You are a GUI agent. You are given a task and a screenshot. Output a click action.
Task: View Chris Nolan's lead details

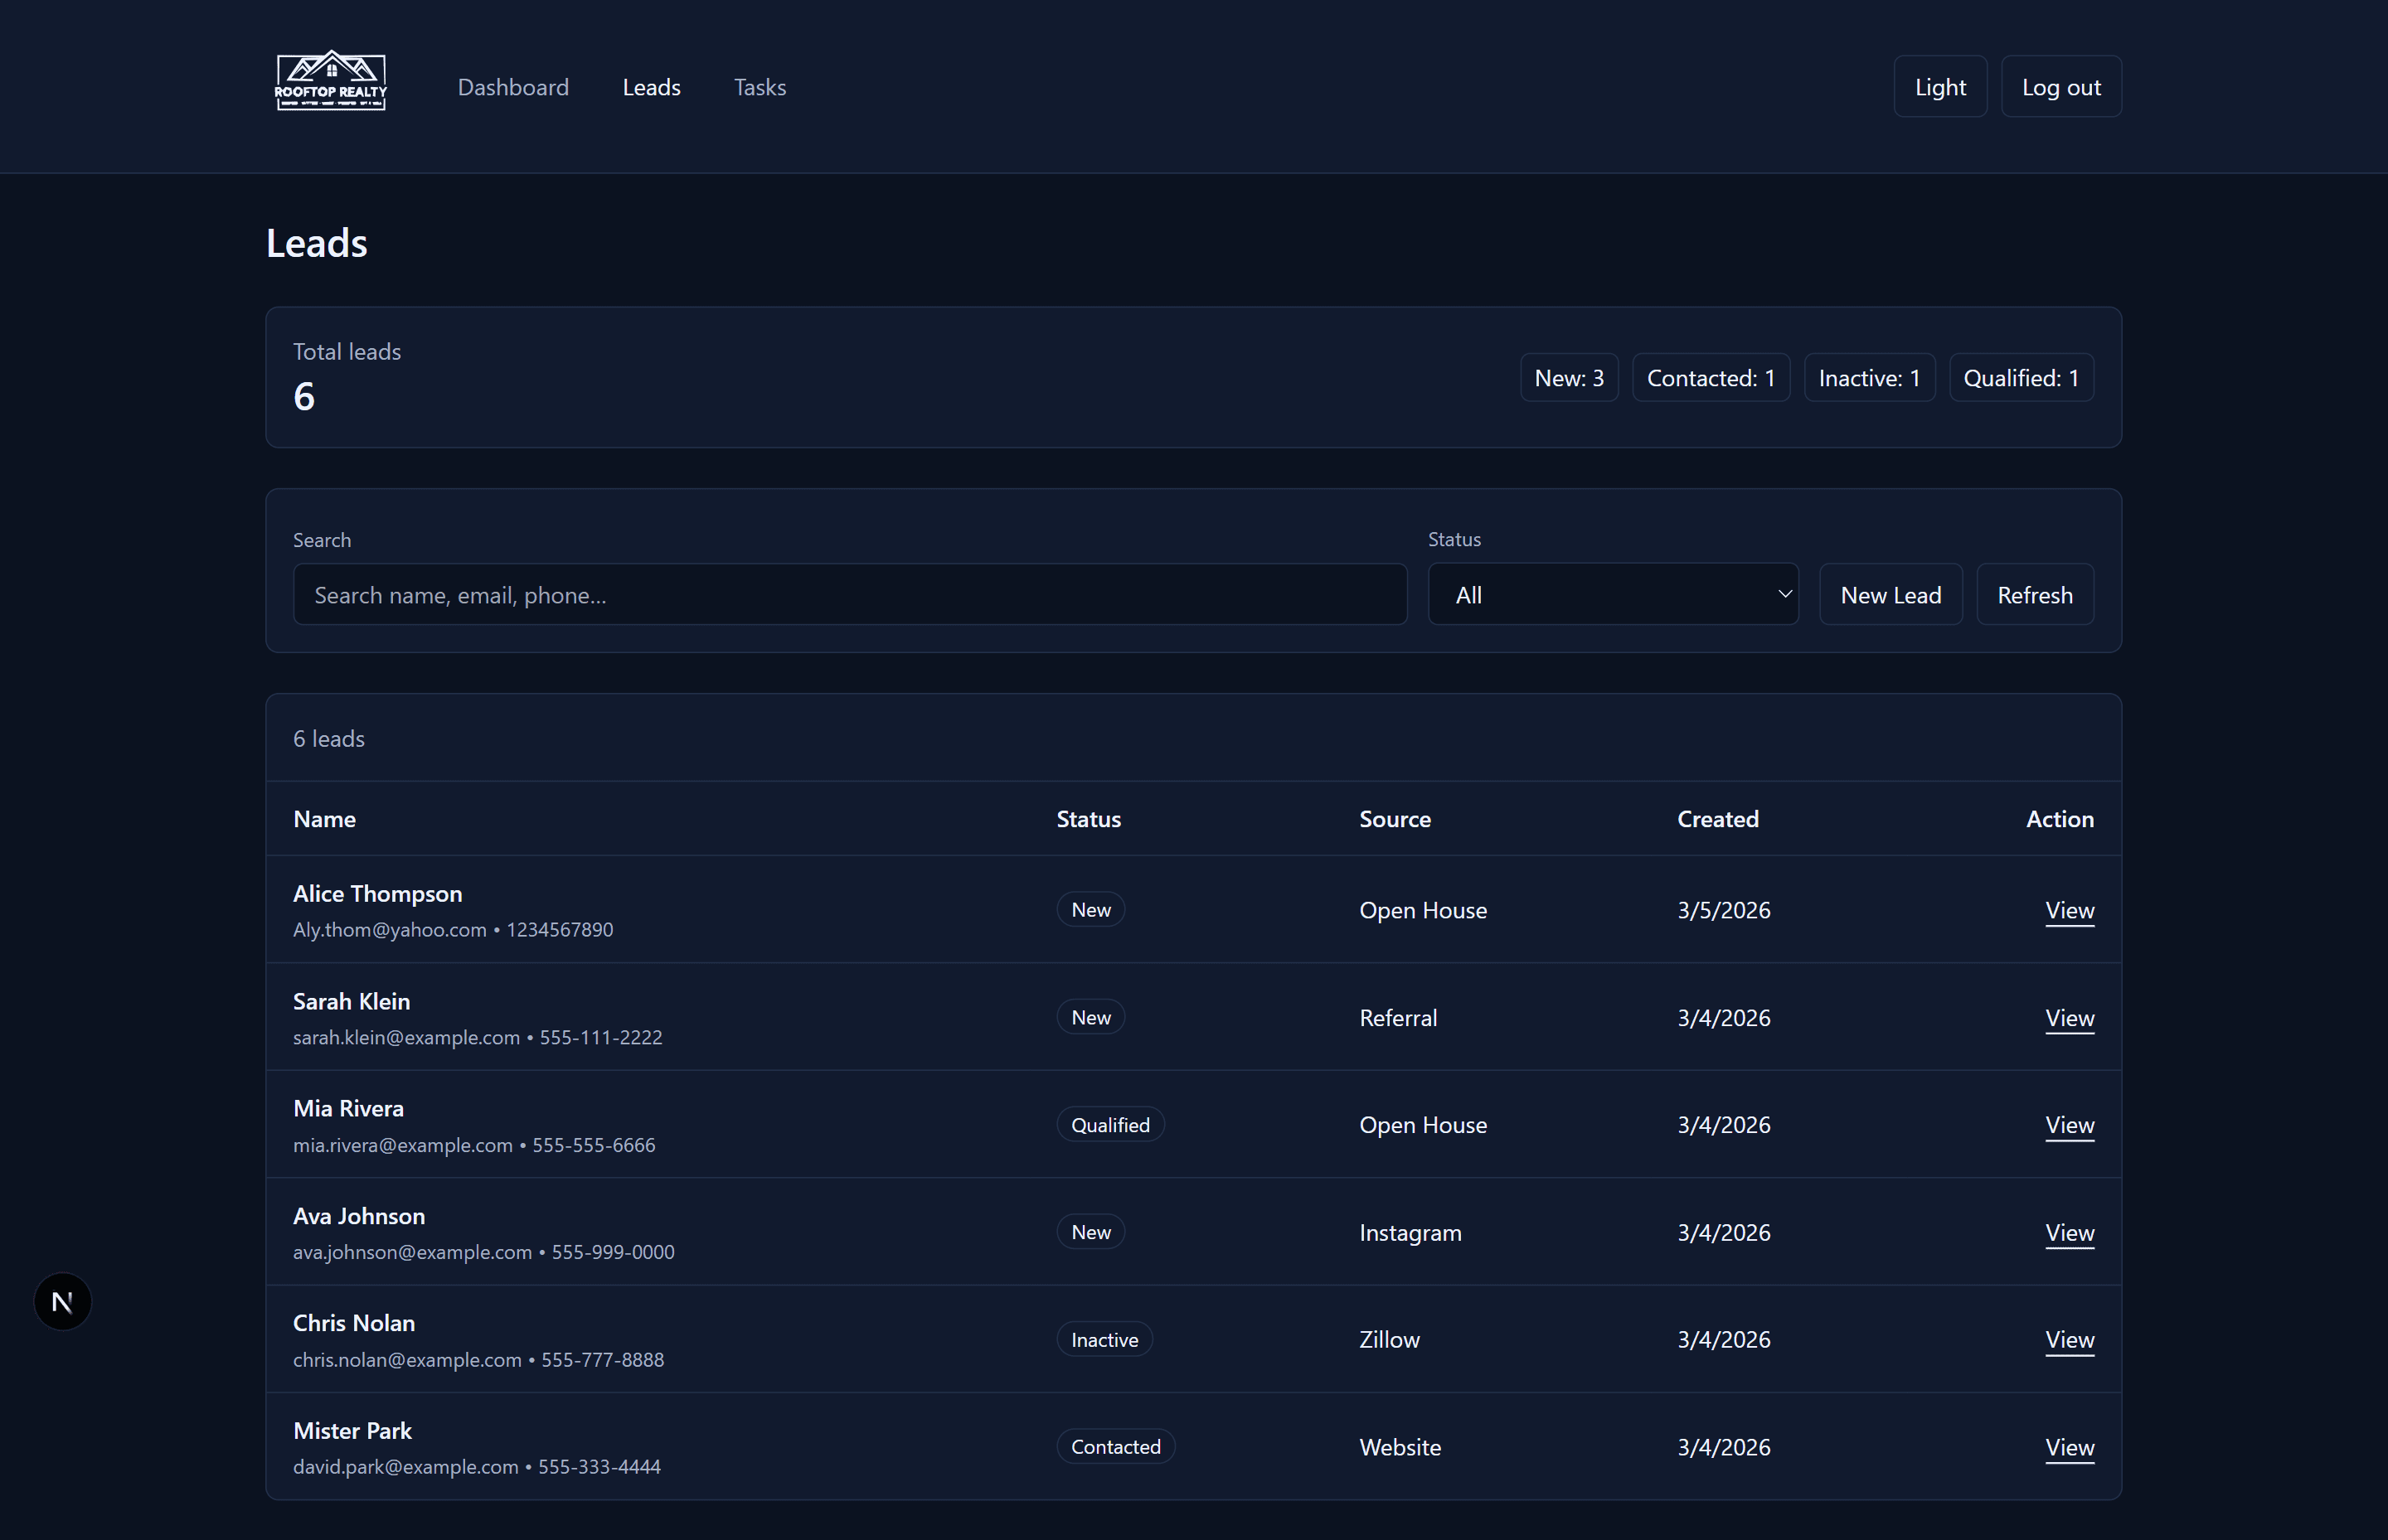2069,1340
